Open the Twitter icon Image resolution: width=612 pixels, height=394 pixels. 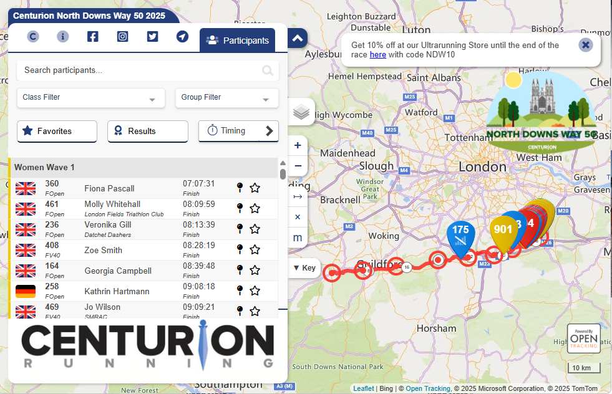(x=152, y=37)
